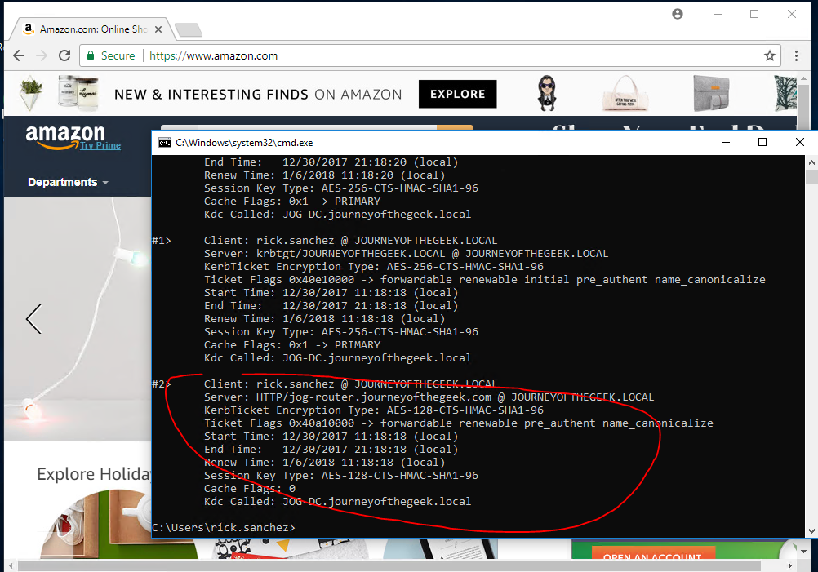Viewport: 818px width, 572px height.
Task: Reload the Amazon page
Action: (x=64, y=55)
